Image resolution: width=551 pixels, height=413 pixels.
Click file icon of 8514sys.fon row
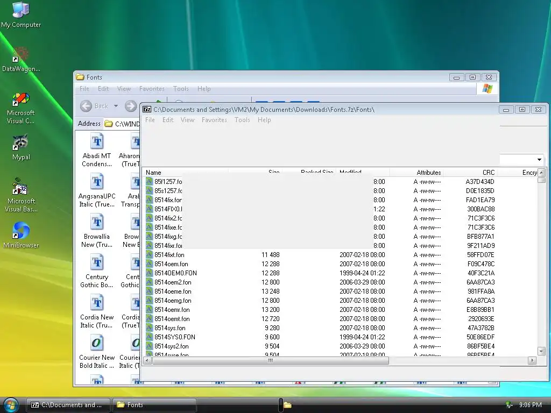point(150,327)
